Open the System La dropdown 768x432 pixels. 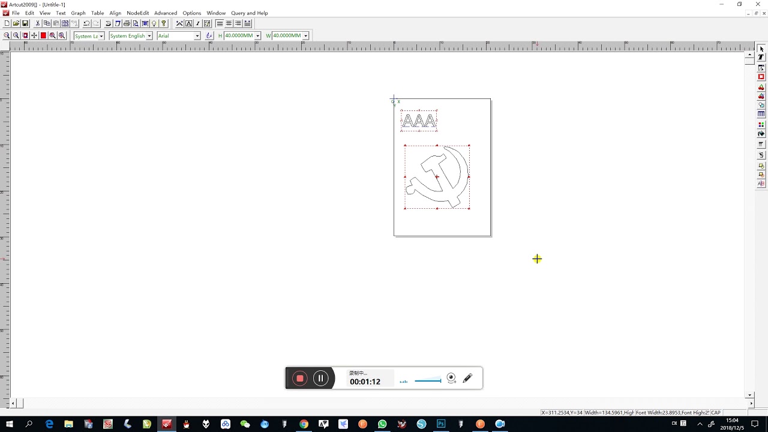[x=101, y=36]
